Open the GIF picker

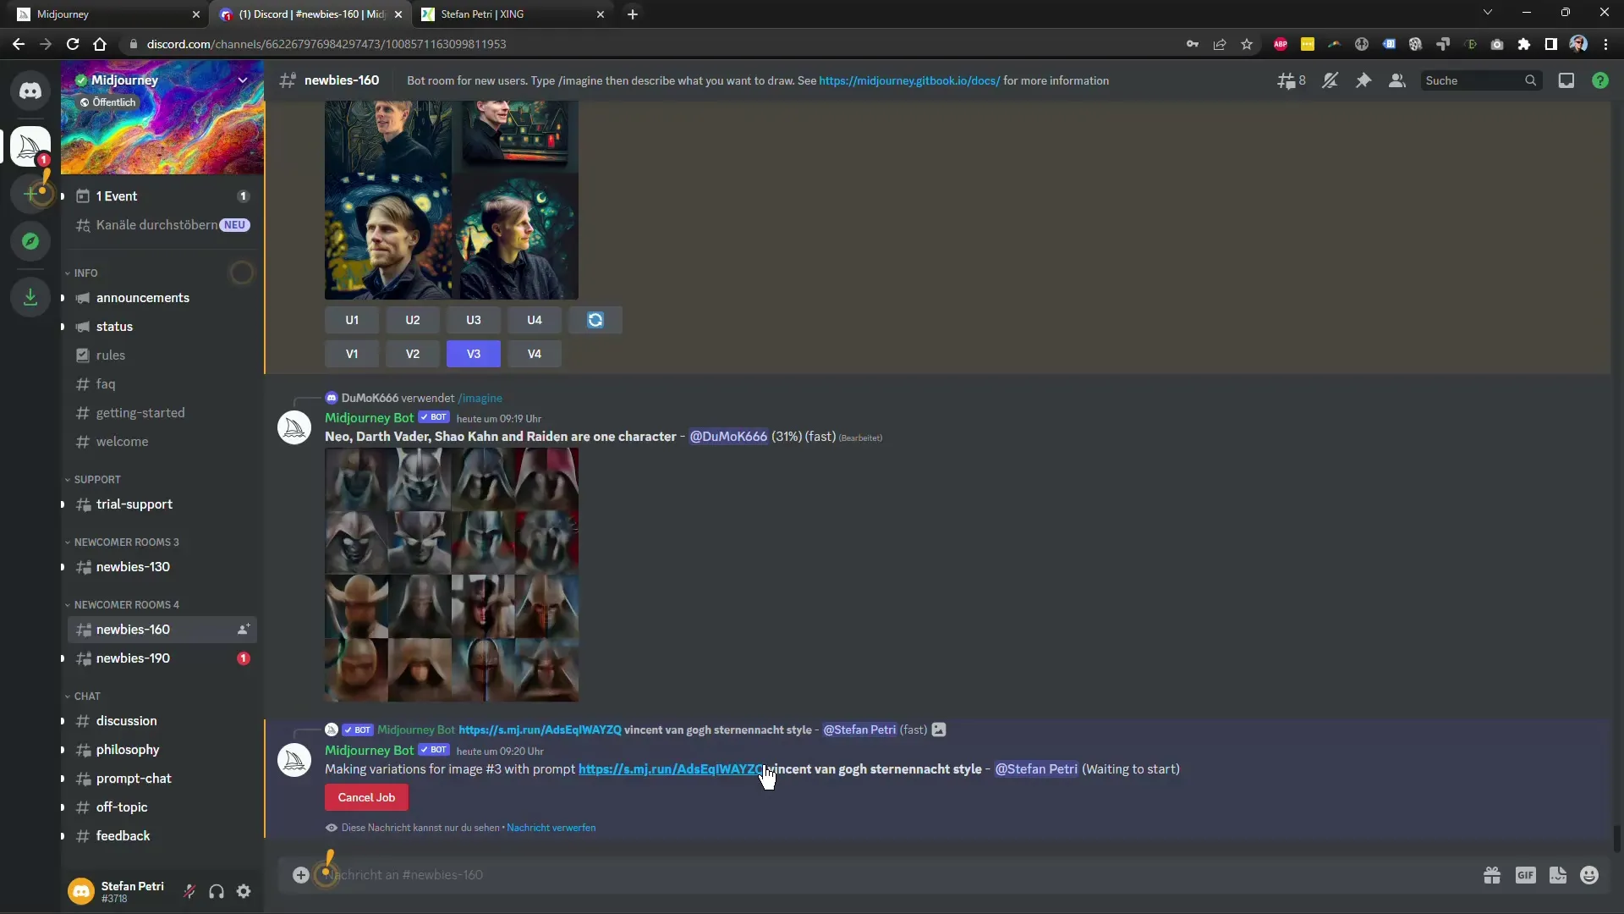[1525, 875]
